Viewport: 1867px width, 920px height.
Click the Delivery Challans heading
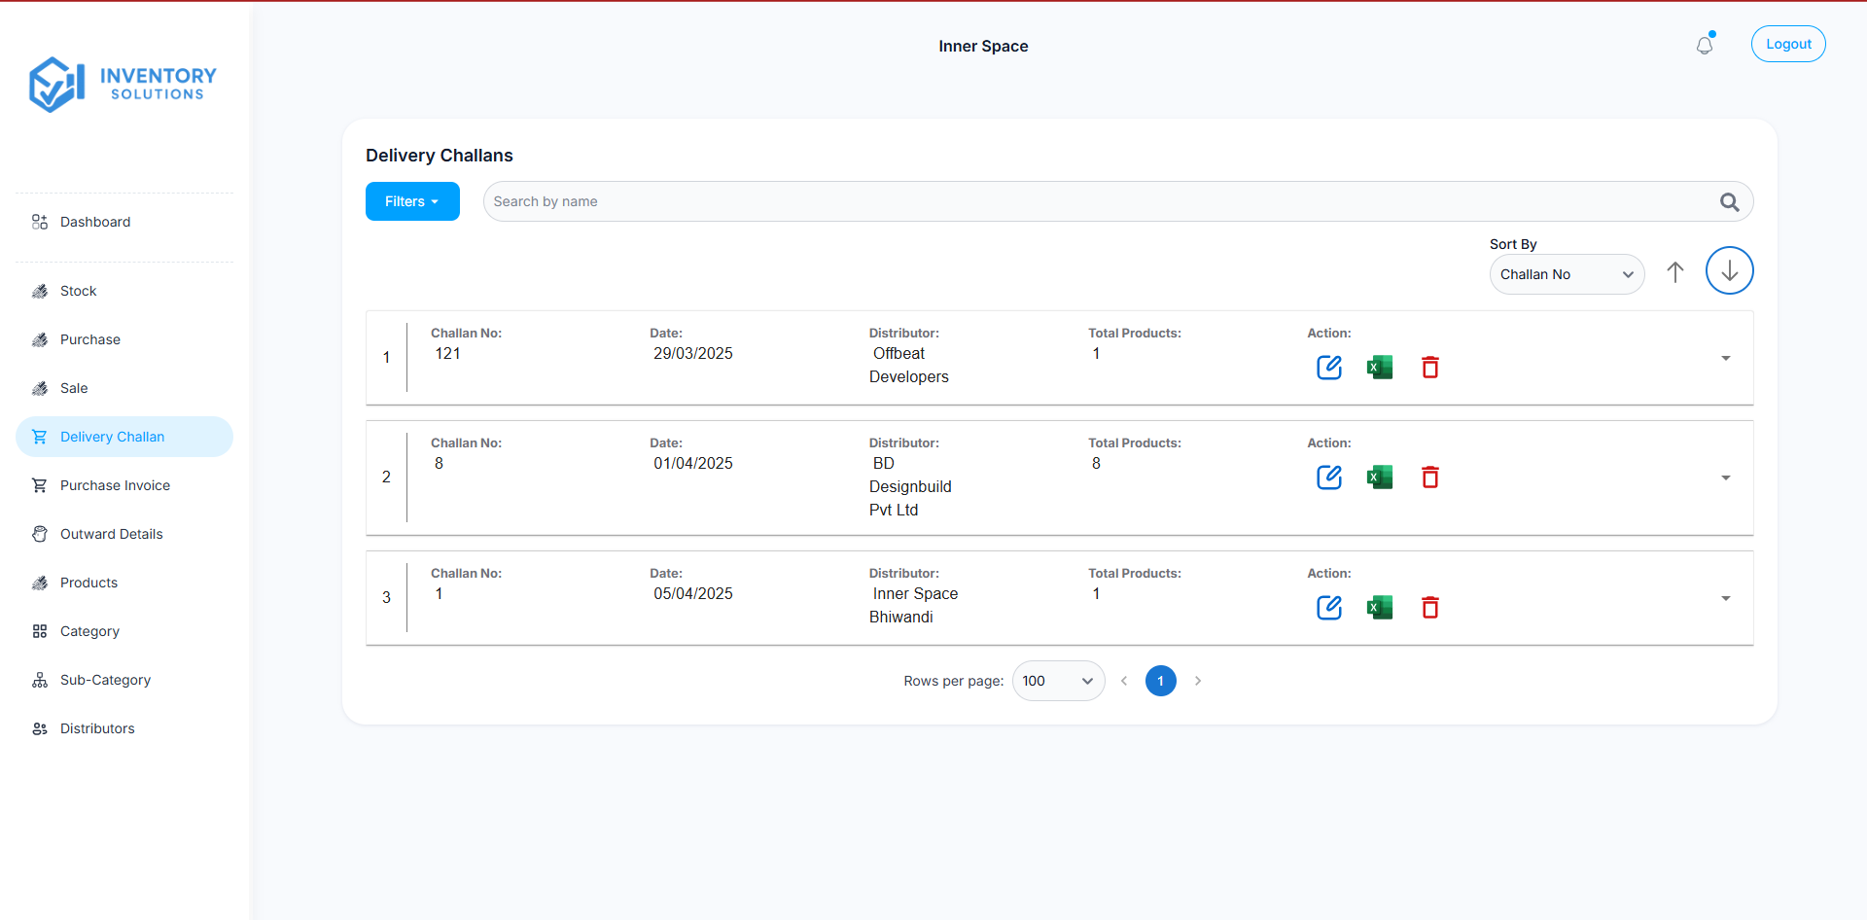(440, 156)
